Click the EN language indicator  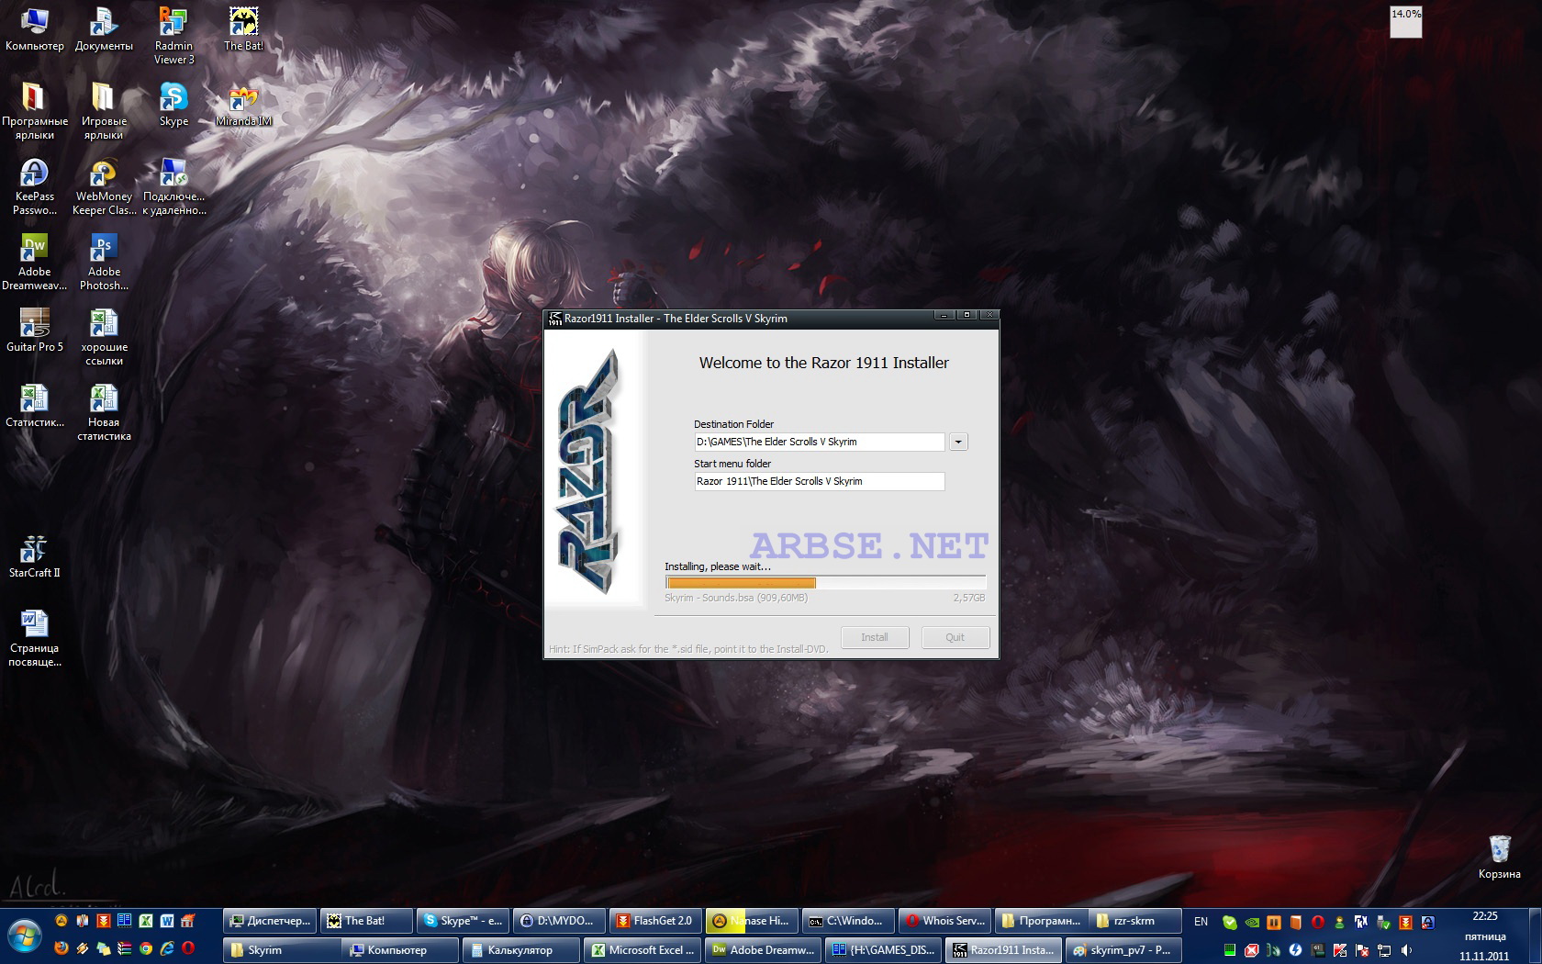(x=1201, y=922)
